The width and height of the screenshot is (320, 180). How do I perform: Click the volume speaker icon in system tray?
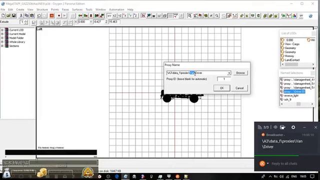pyautogui.click(x=281, y=176)
